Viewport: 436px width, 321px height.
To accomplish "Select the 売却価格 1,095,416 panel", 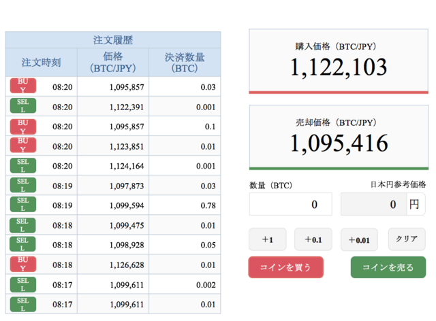I will 339,137.
